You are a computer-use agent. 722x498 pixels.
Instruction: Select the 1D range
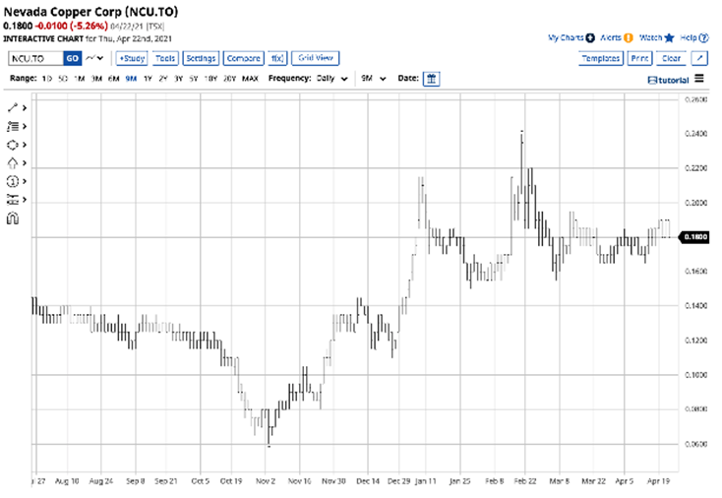pos(46,79)
